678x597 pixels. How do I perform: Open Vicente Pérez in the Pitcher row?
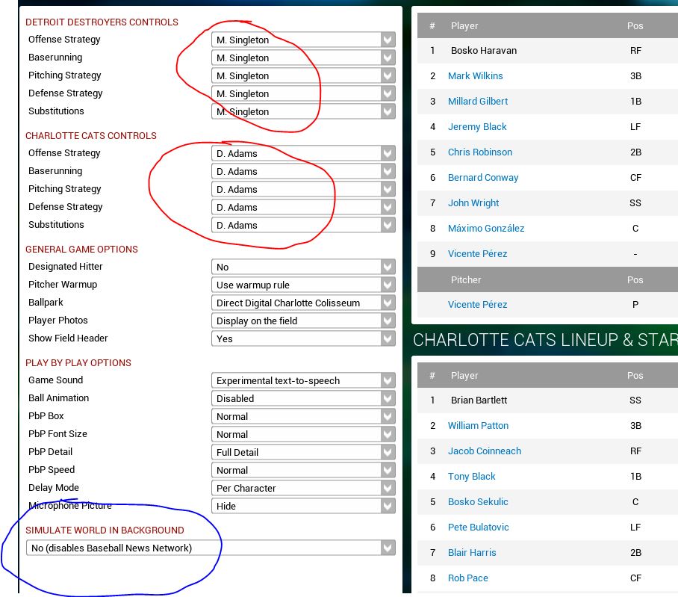coord(477,305)
